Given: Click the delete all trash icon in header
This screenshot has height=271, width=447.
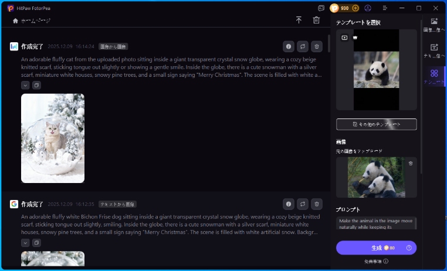Looking at the screenshot, I should (316, 20).
